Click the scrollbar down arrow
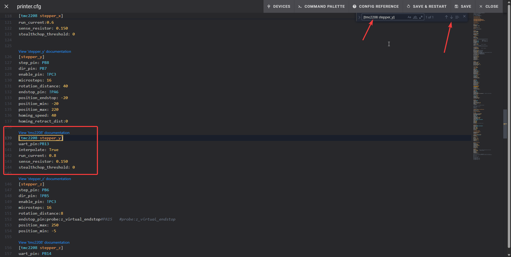The height and width of the screenshot is (257, 511). click(509, 255)
